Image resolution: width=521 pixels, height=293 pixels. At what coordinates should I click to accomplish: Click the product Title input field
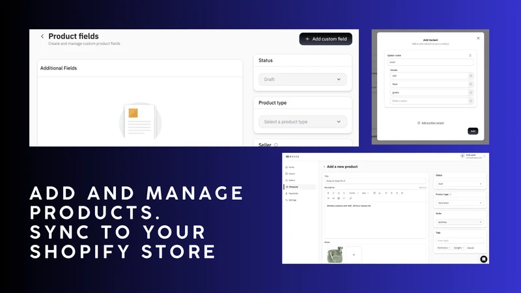coord(375,181)
